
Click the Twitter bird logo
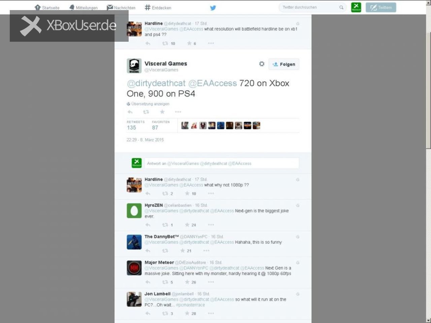point(213,8)
